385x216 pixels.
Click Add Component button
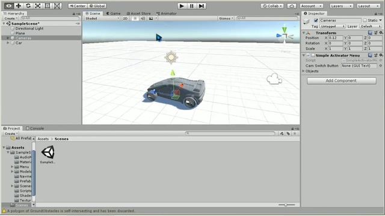point(341,81)
